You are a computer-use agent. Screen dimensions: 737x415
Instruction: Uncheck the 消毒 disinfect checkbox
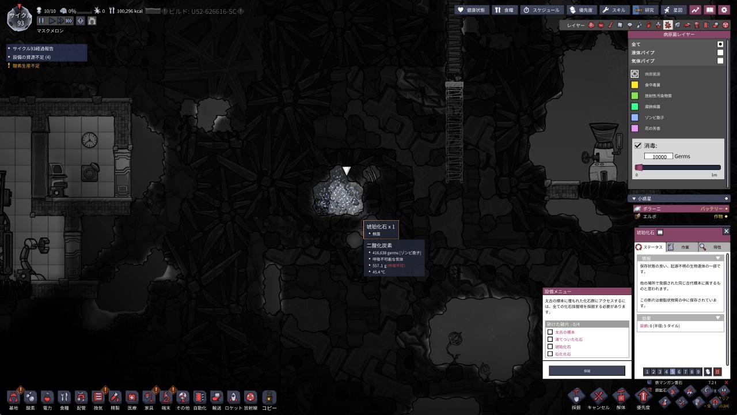tap(637, 146)
